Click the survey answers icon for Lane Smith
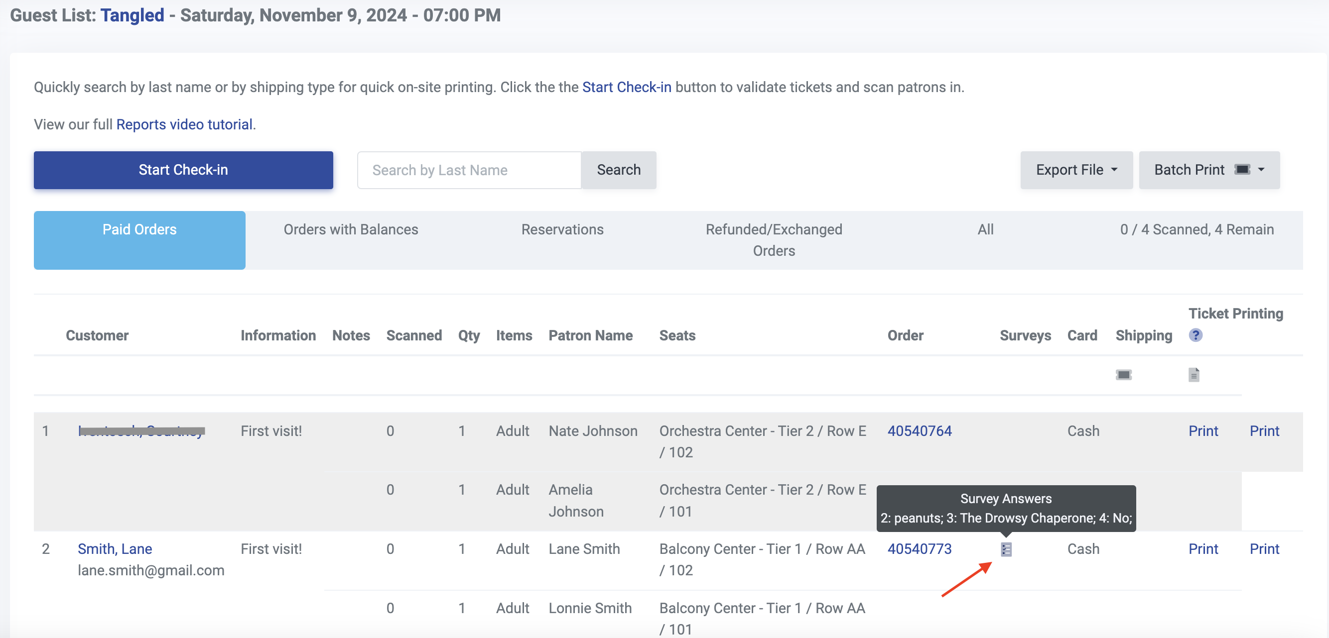This screenshot has width=1329, height=638. [x=1006, y=549]
